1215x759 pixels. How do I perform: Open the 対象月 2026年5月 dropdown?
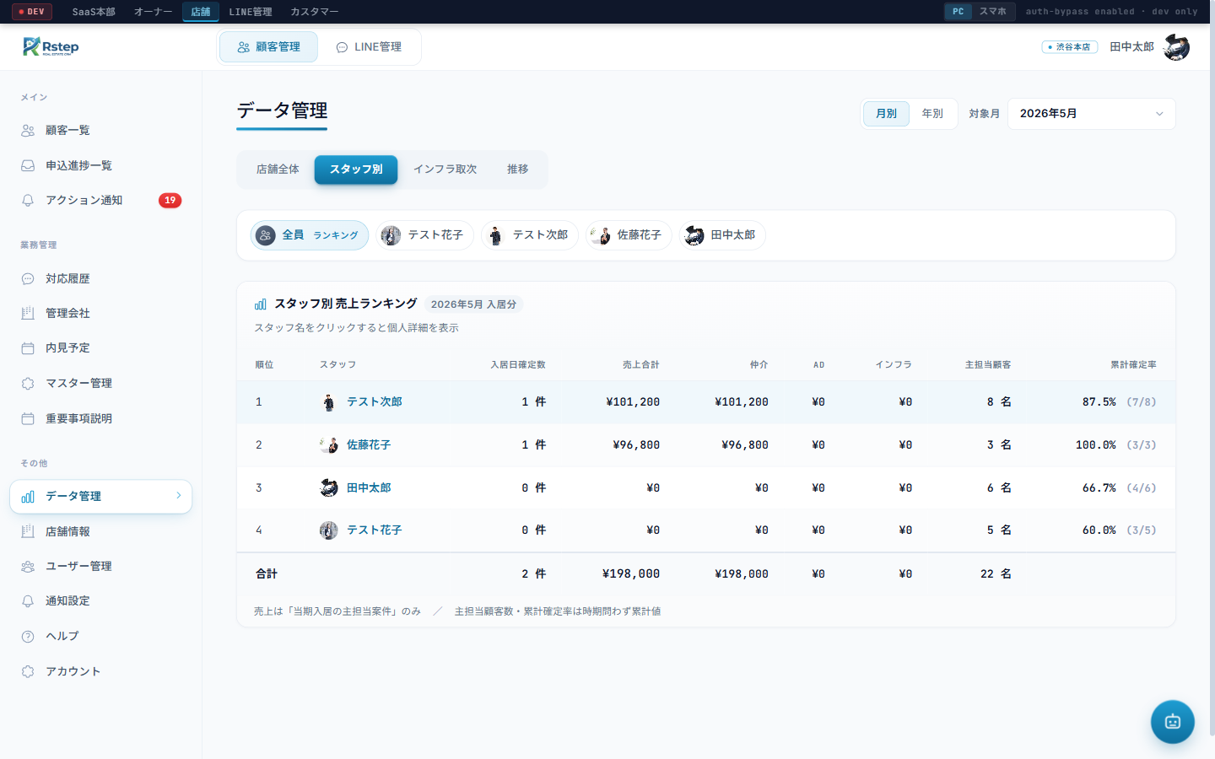pos(1092,114)
